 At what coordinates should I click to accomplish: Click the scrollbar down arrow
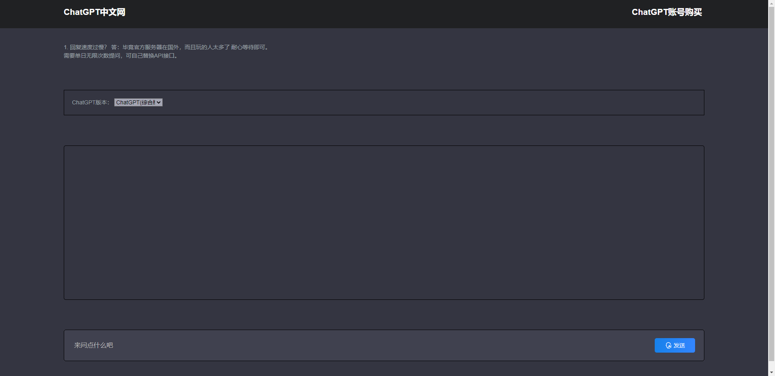[771, 373]
